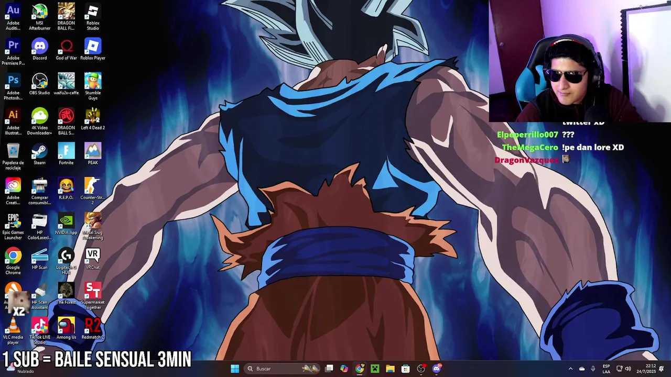Select Supermarket Together desktop icon
Viewport: 671px width, 377px height.
point(93,297)
